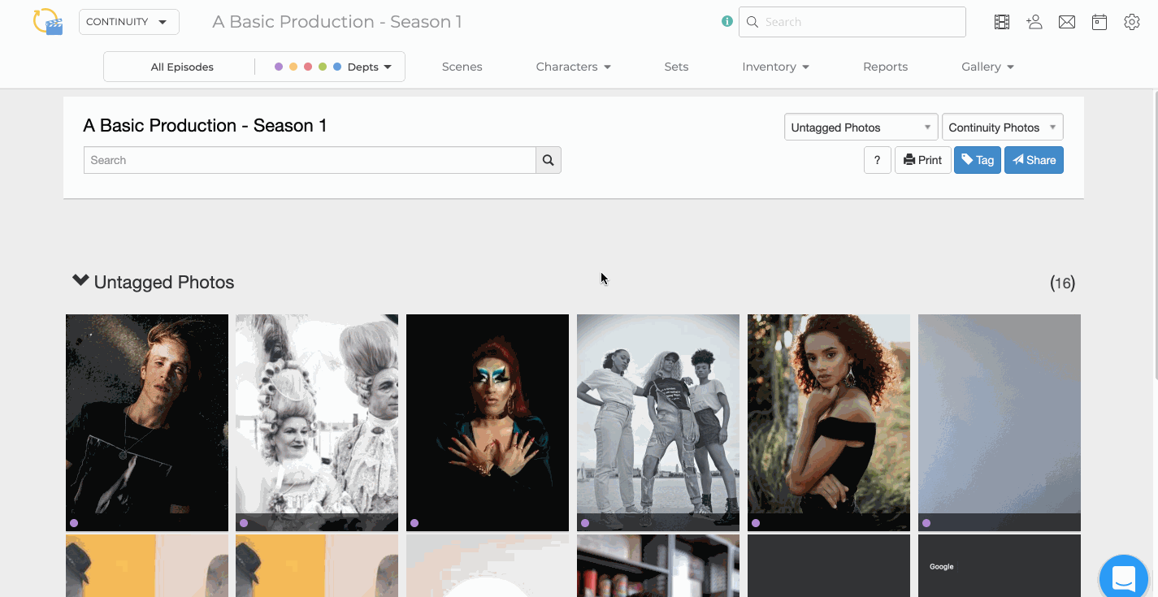Open the envelope messages icon

point(1067,22)
